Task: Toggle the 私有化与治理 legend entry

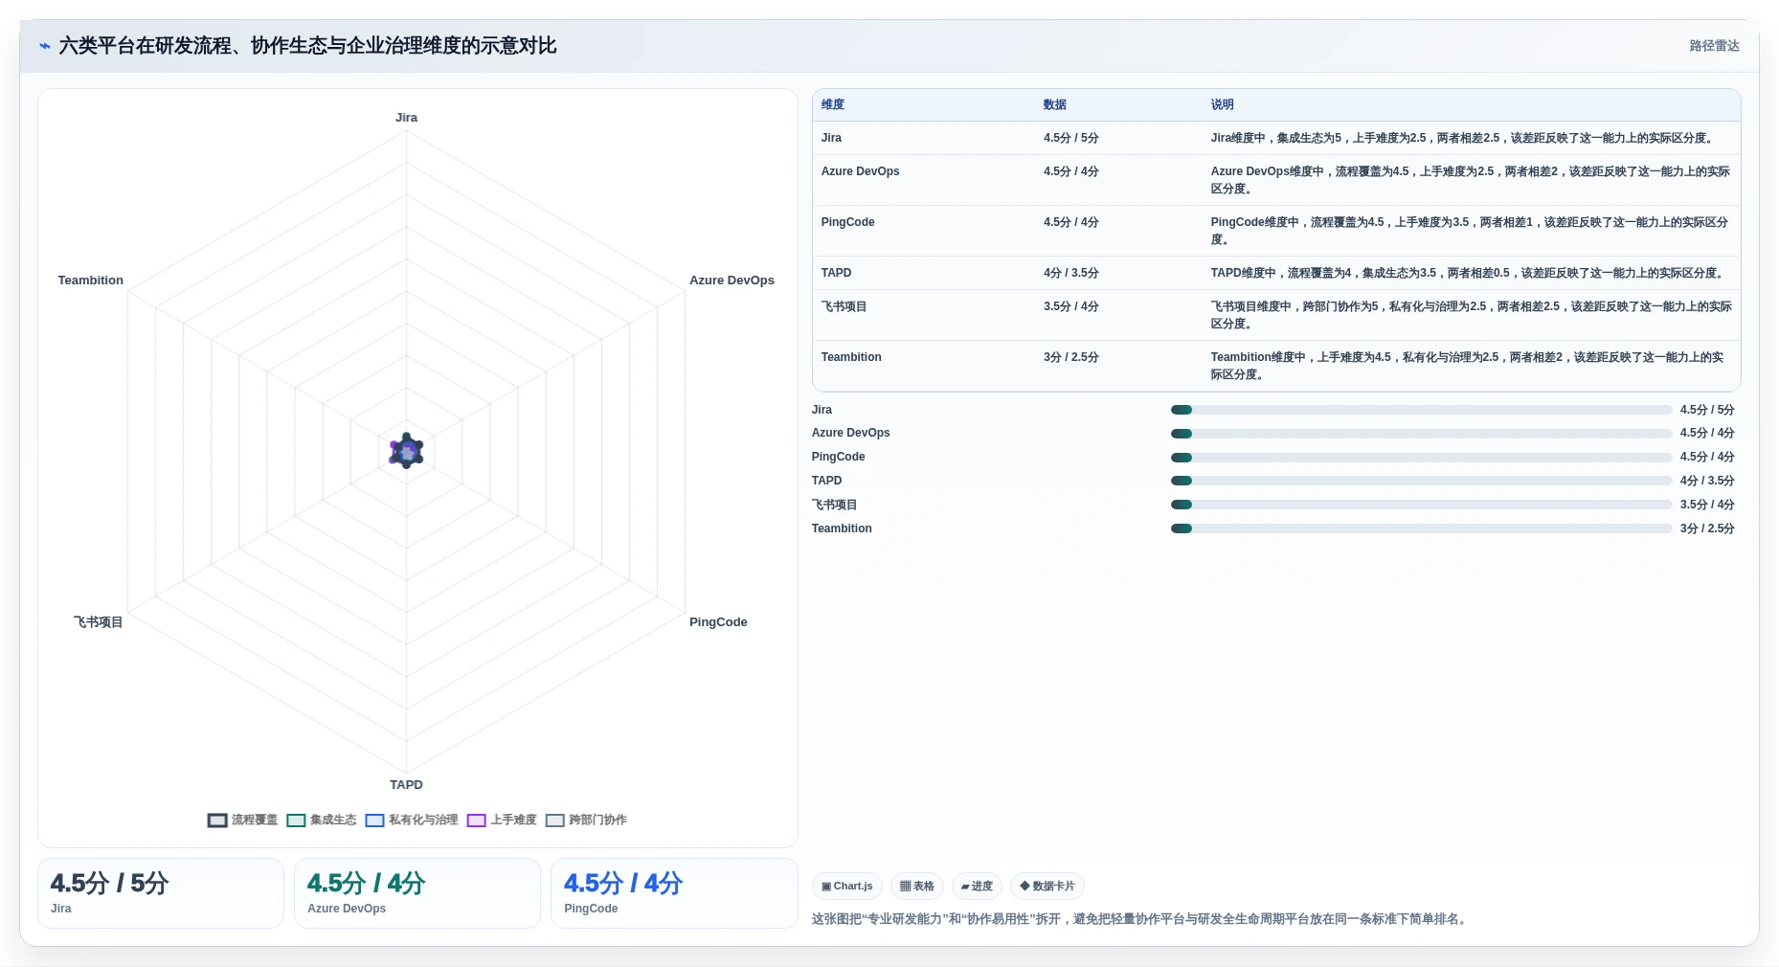Action: click(411, 820)
